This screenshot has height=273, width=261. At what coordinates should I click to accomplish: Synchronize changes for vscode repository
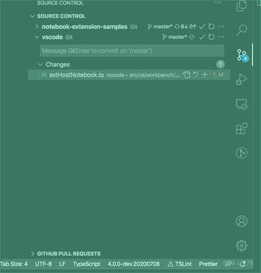pyautogui.click(x=192, y=37)
